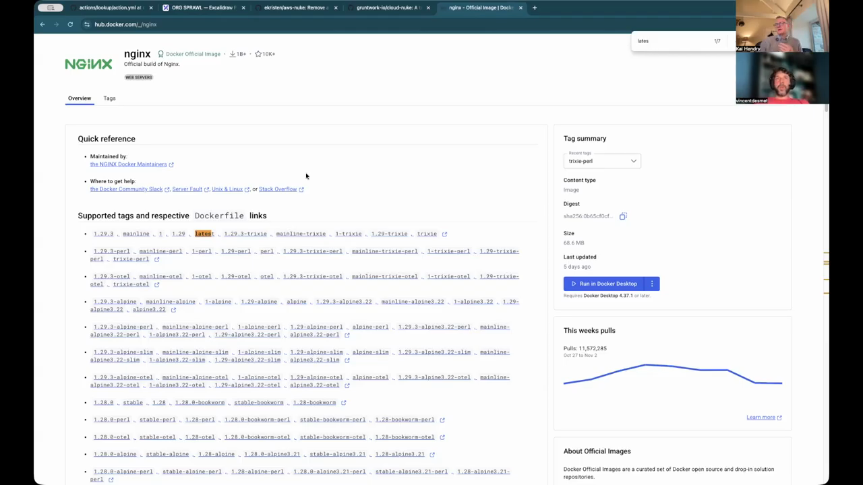Click the browser back arrow
The image size is (863, 485).
[42, 24]
